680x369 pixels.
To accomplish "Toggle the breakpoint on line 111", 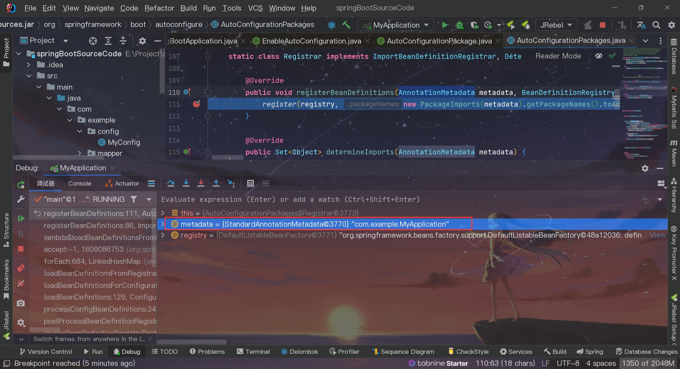I will [197, 104].
